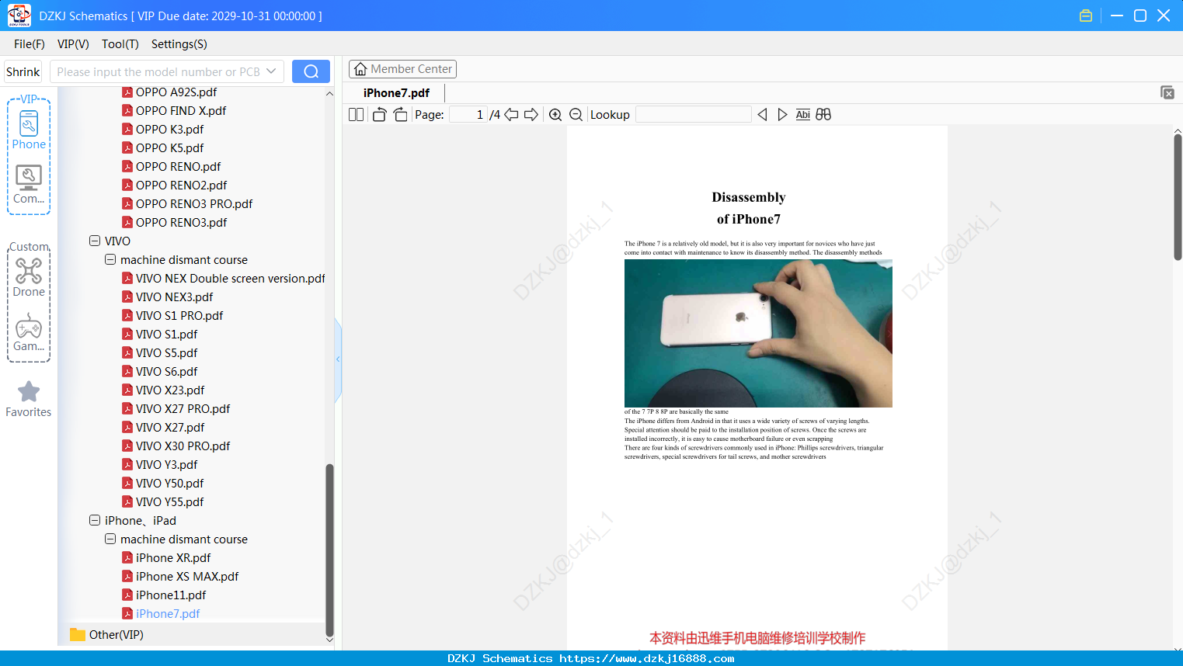The height and width of the screenshot is (666, 1183).
Task: Open OPPO RENO3.pdf file
Action: click(175, 222)
